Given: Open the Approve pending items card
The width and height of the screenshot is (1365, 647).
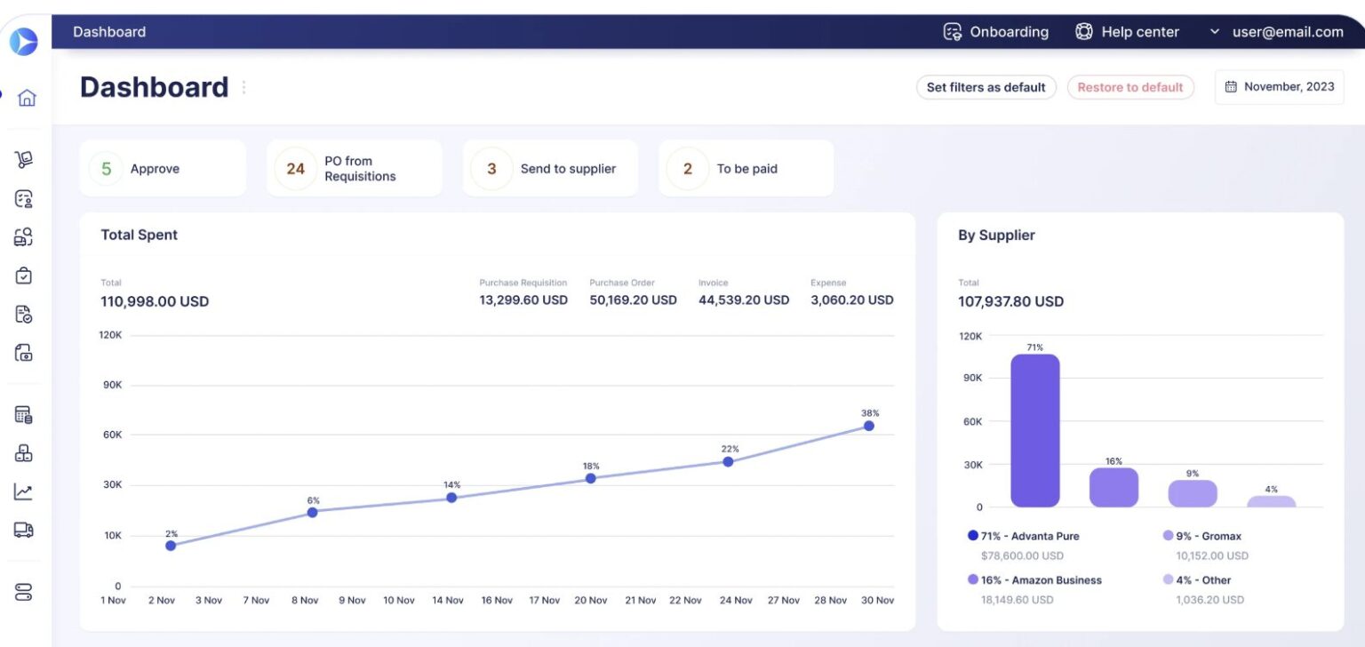Looking at the screenshot, I should pos(163,168).
